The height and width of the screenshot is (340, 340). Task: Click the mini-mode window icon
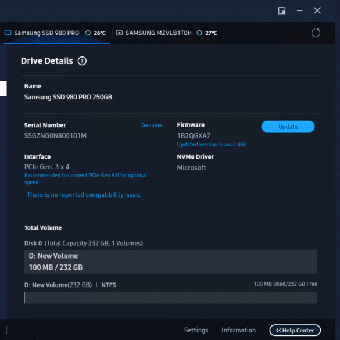coord(282,10)
